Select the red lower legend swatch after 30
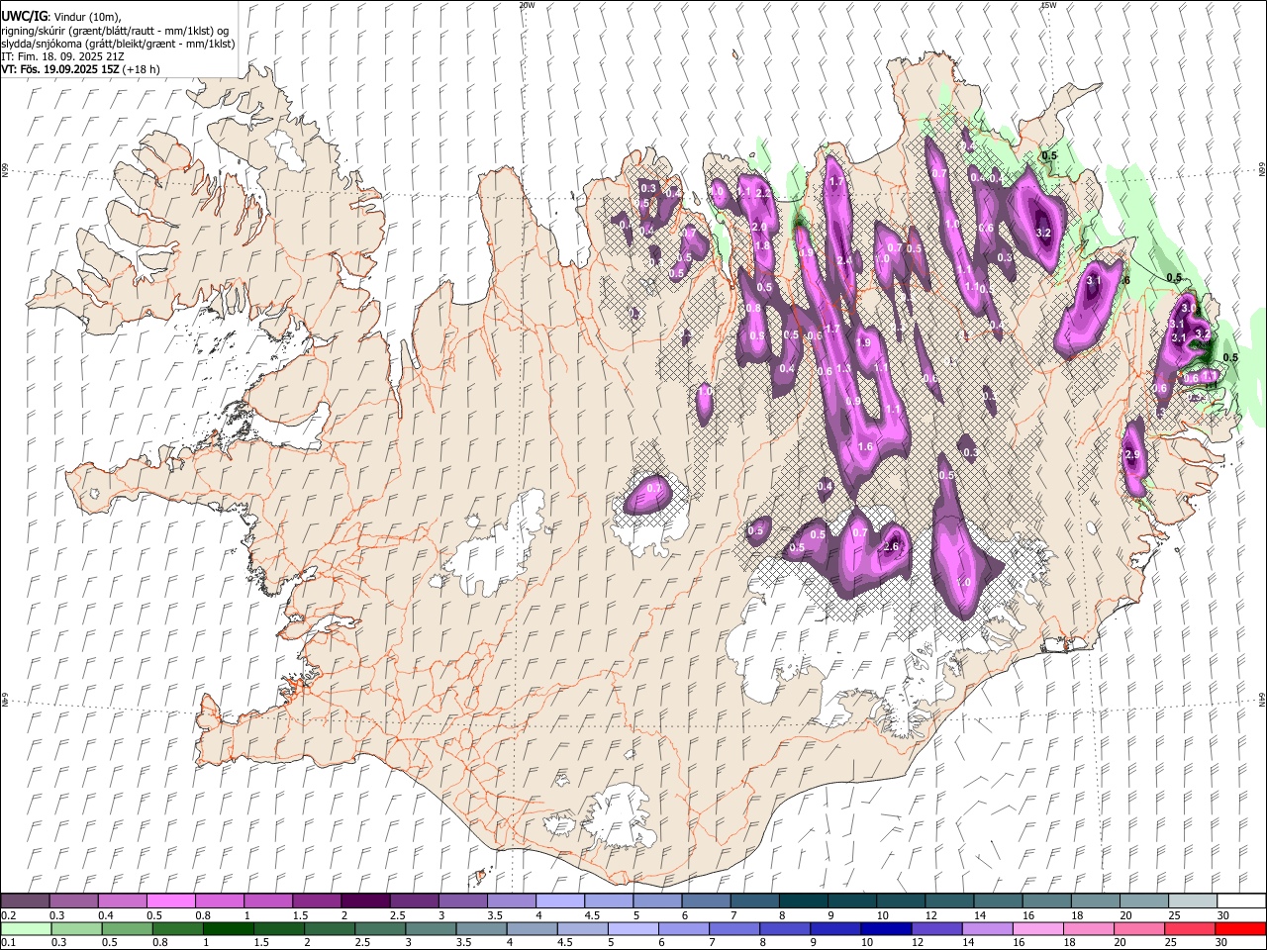The width and height of the screenshot is (1267, 950). click(x=1241, y=928)
